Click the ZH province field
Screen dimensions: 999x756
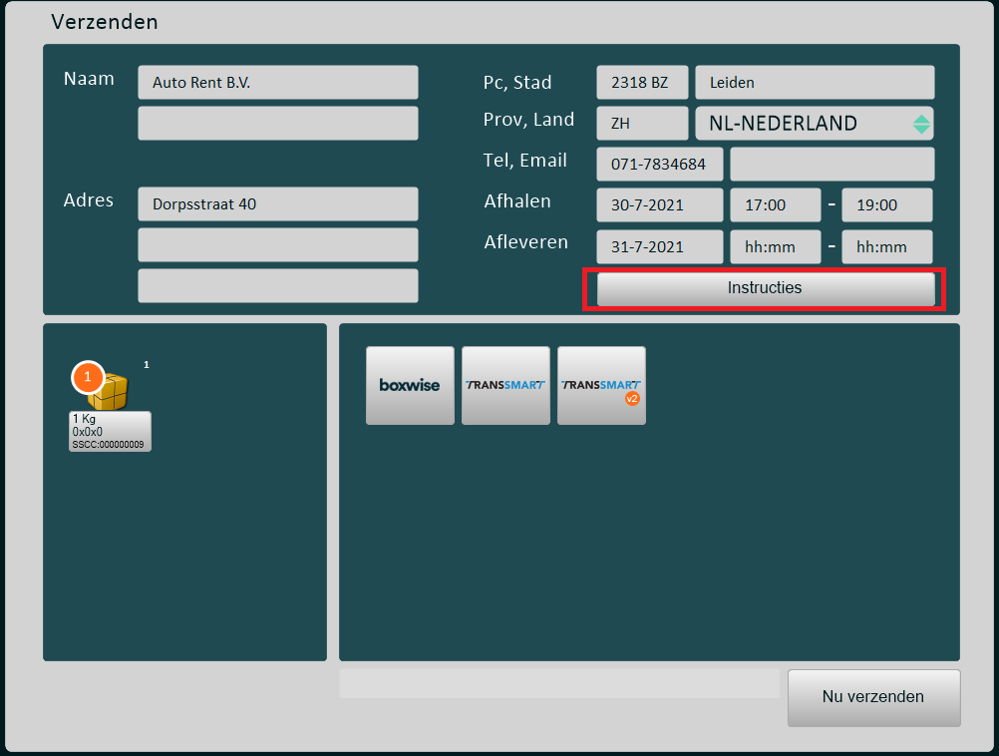coord(642,124)
